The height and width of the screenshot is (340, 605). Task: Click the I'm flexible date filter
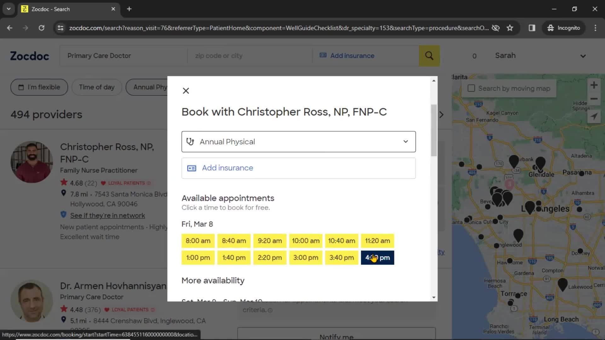coord(39,87)
